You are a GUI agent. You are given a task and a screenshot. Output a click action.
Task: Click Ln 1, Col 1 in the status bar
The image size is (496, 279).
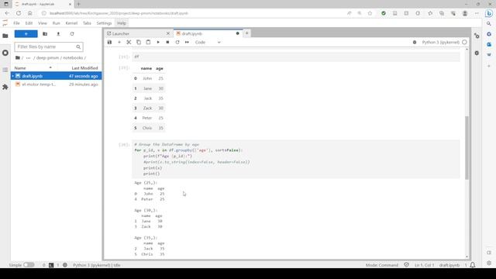[424, 265]
